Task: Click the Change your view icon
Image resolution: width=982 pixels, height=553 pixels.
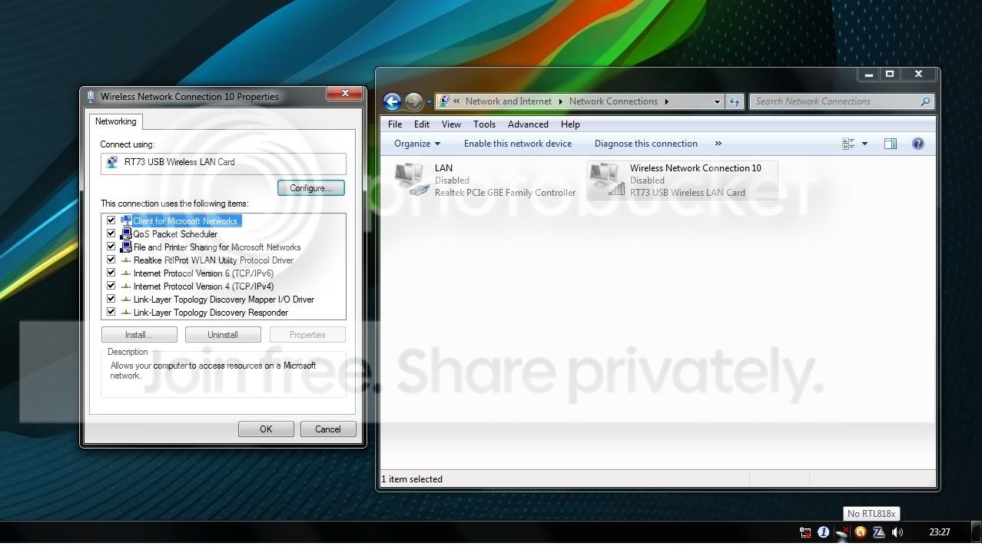Action: 848,144
